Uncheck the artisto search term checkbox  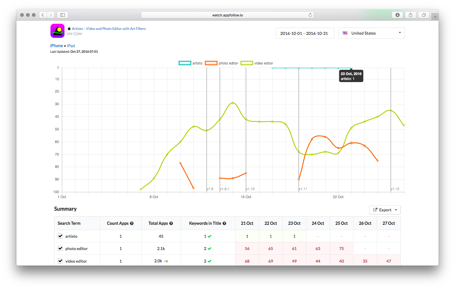tap(60, 236)
